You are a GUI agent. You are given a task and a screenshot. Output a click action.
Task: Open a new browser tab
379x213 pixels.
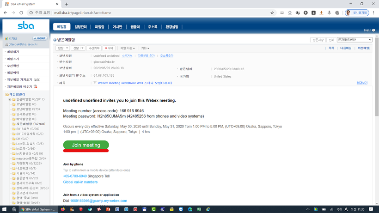pos(67,4)
